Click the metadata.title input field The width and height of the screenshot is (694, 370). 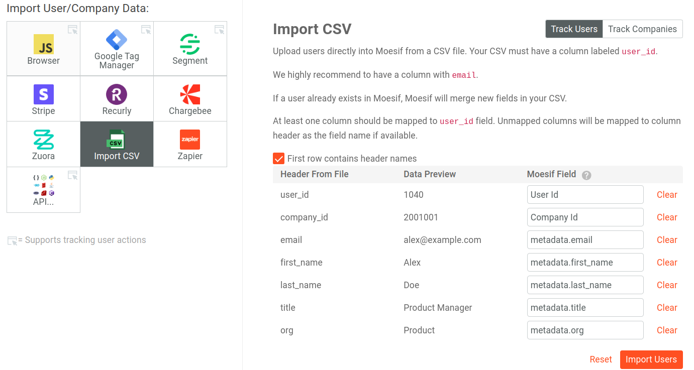pos(585,307)
